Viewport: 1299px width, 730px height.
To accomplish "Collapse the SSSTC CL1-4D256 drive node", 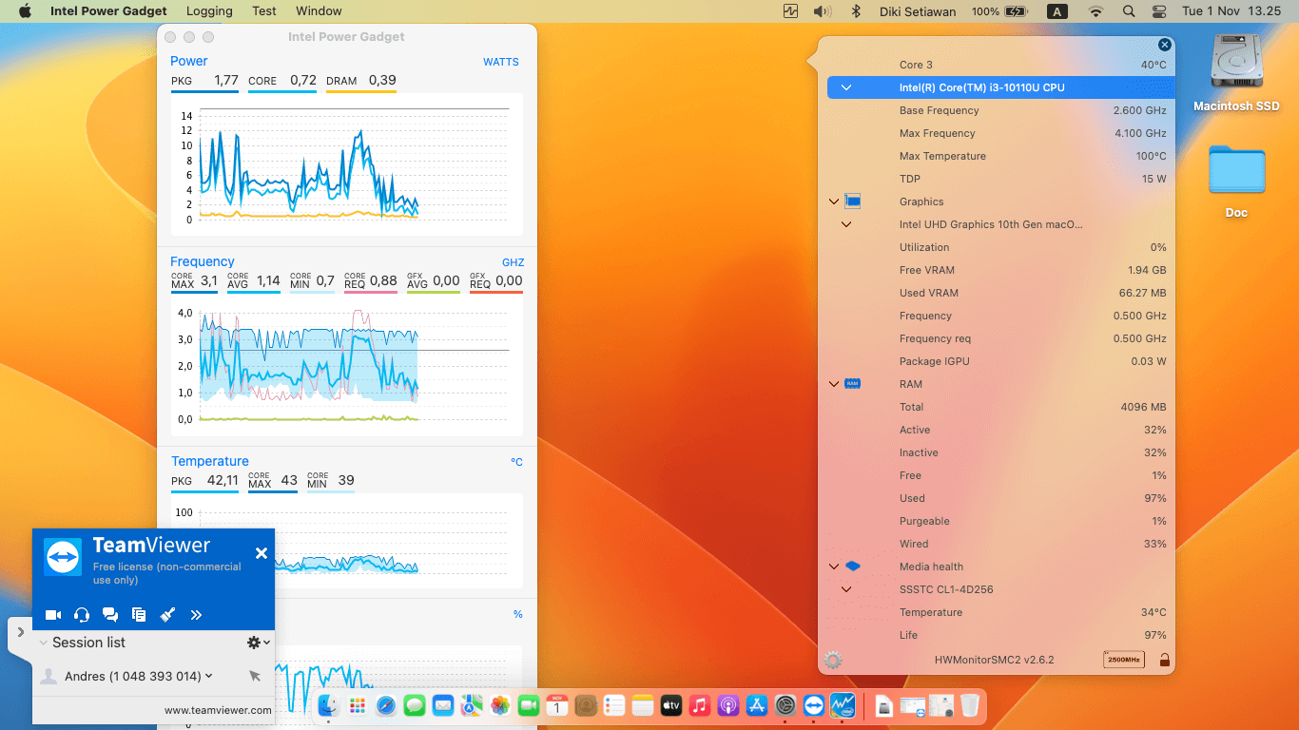I will click(x=846, y=589).
